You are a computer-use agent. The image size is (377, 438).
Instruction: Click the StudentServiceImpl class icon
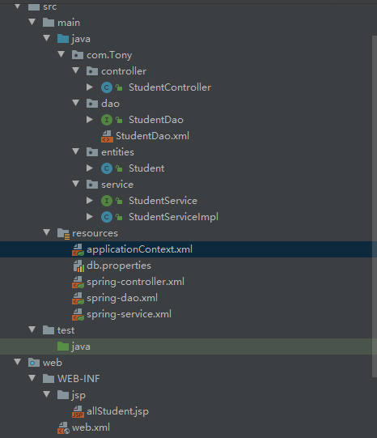(x=107, y=217)
